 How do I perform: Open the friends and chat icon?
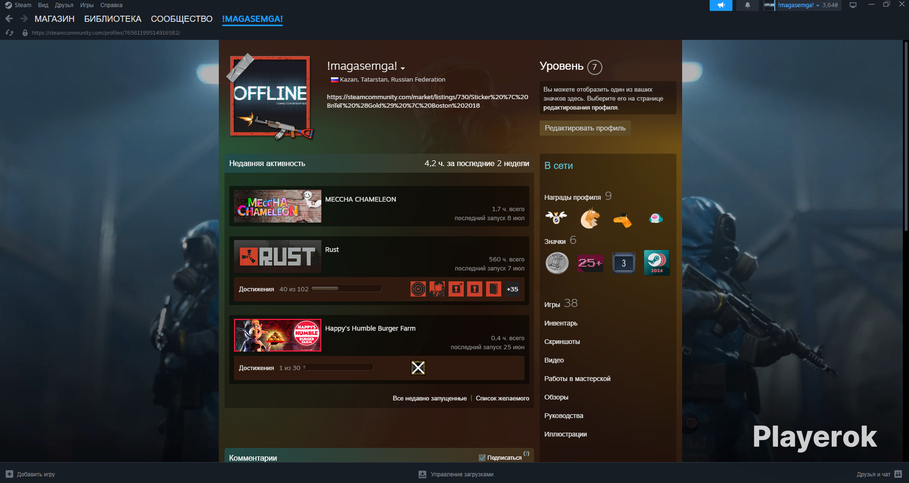pos(898,474)
